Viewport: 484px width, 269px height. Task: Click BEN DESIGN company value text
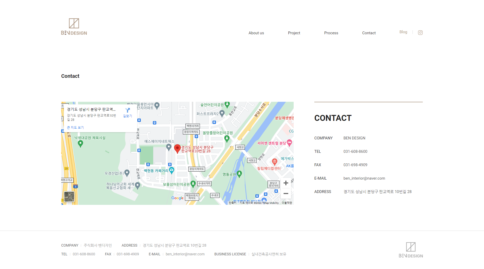coord(354,138)
